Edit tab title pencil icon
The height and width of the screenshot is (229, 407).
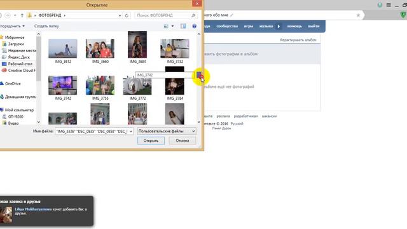point(231,15)
